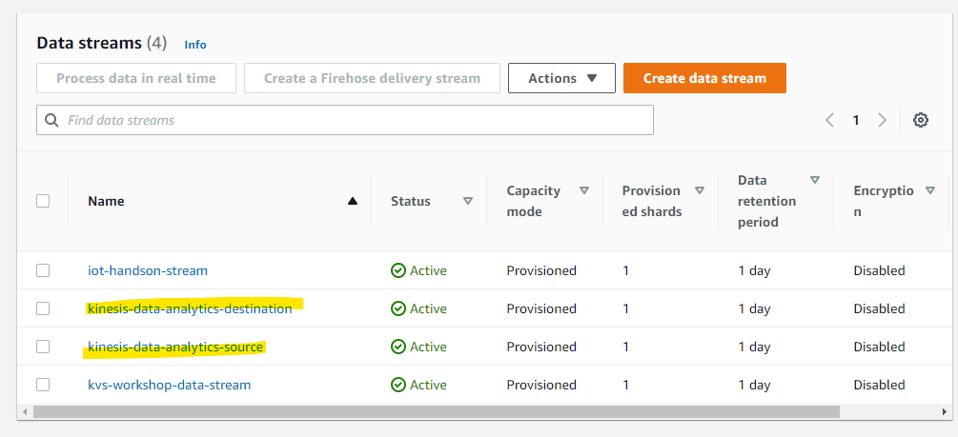Select all data streams checkbox

coord(43,201)
